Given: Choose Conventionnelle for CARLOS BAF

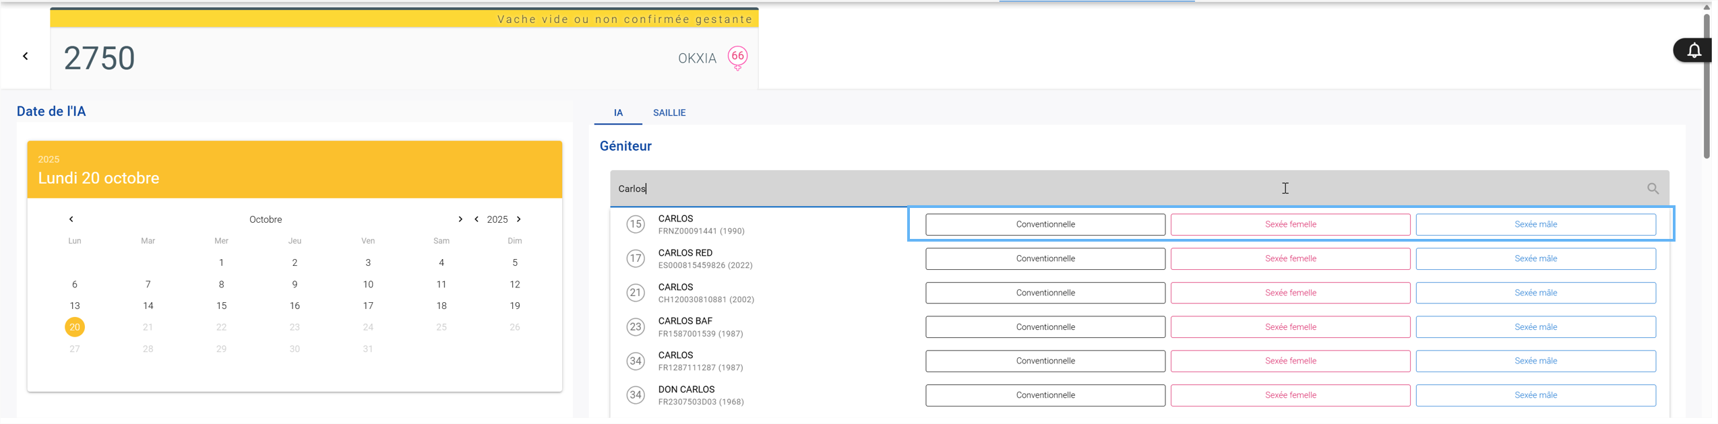Looking at the screenshot, I should click(1045, 327).
